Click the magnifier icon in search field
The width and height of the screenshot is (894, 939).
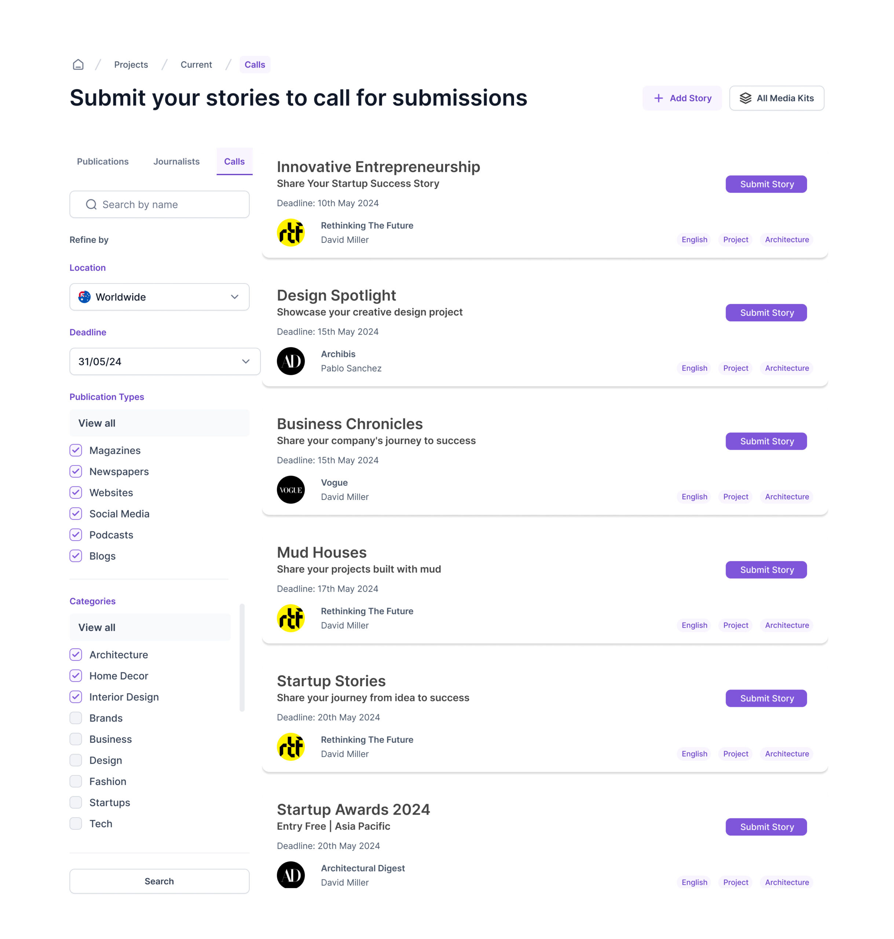coord(91,204)
